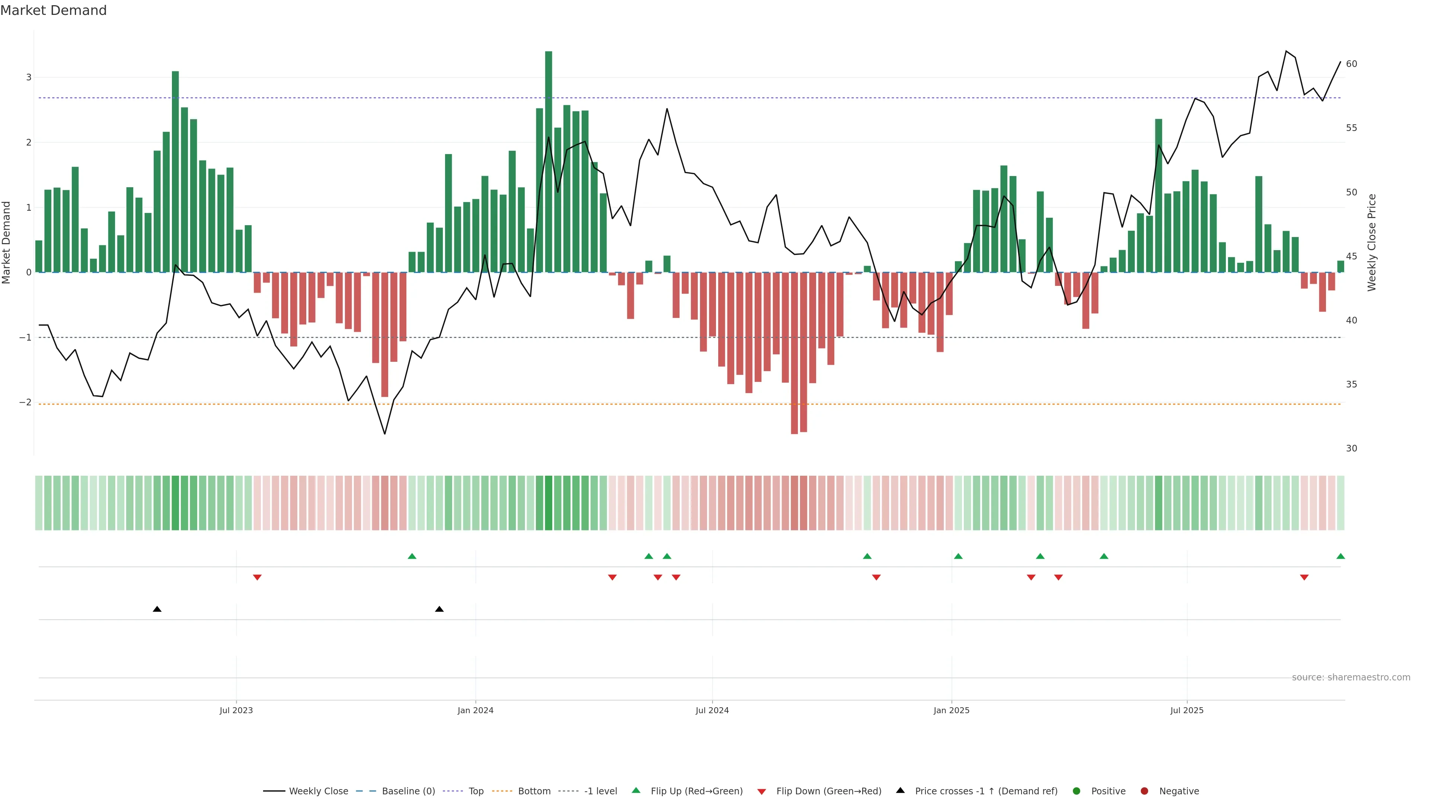1429x804 pixels.
Task: Hide the Top dotted line via legend
Action: 476,791
